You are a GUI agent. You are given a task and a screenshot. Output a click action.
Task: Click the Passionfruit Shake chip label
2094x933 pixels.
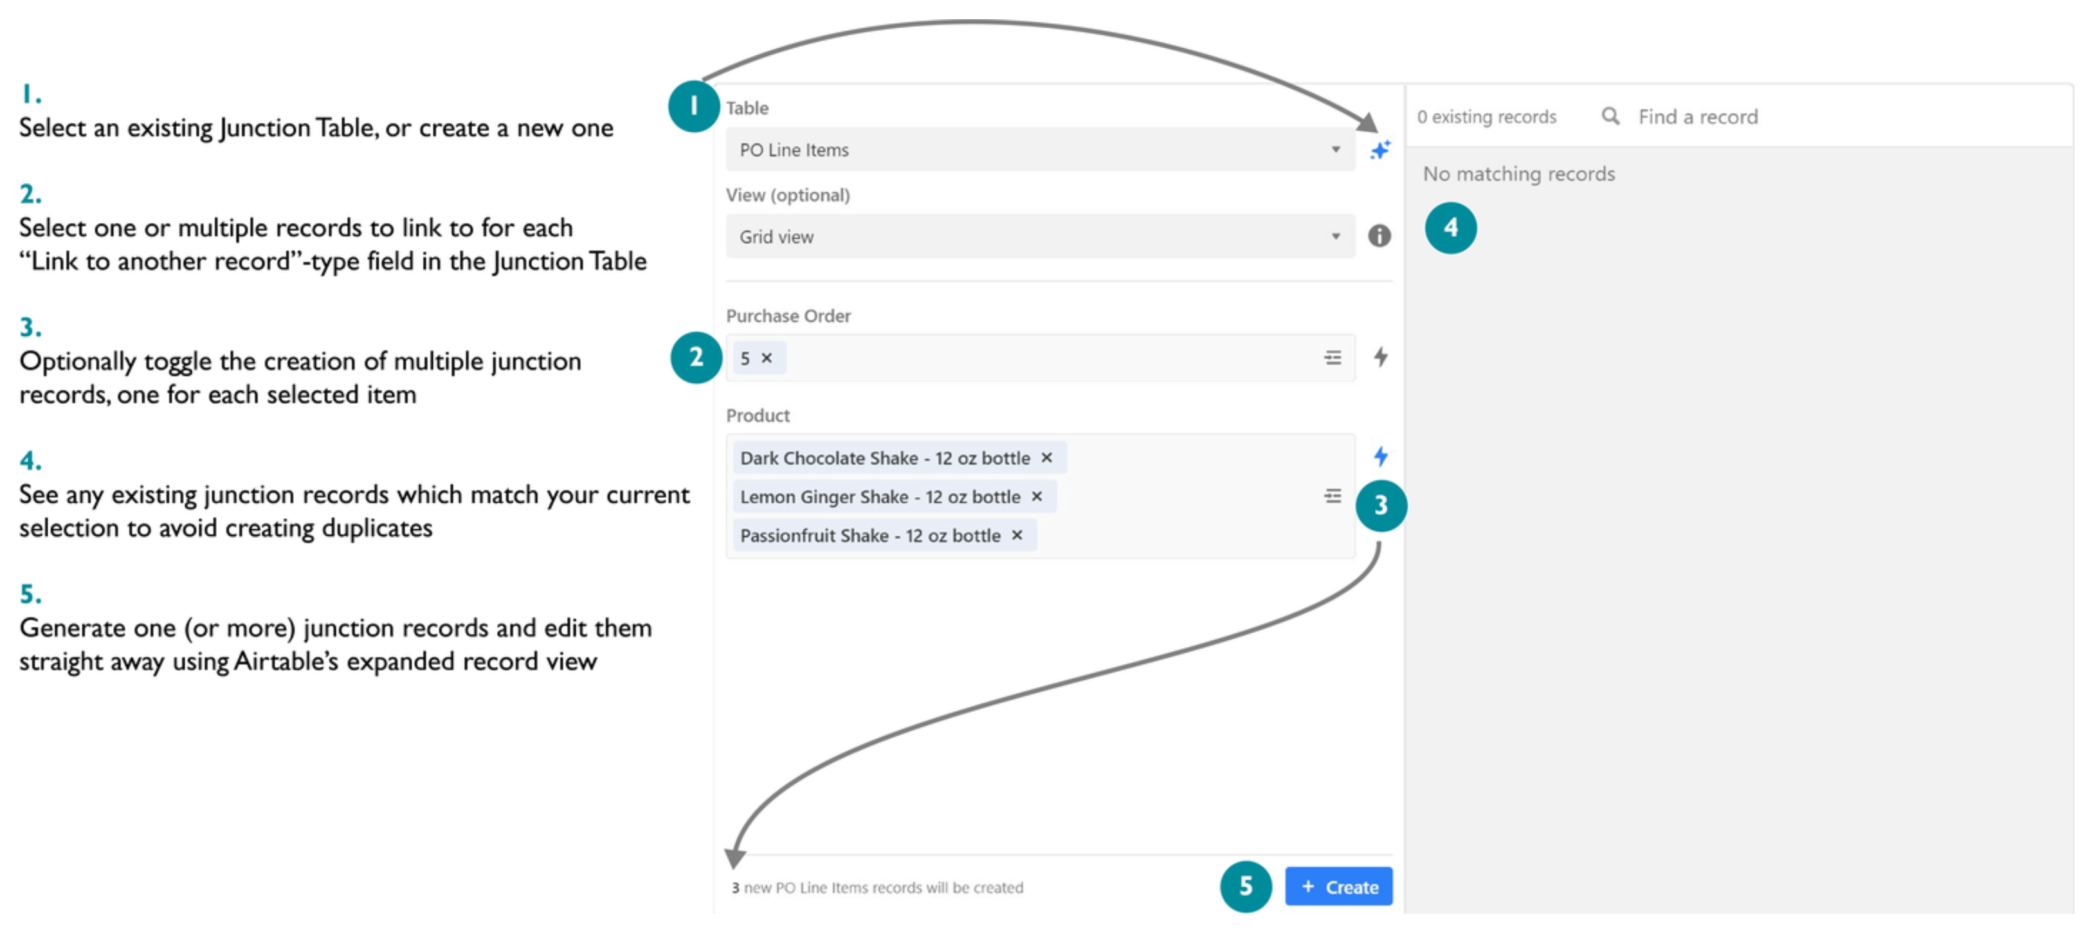point(869,536)
